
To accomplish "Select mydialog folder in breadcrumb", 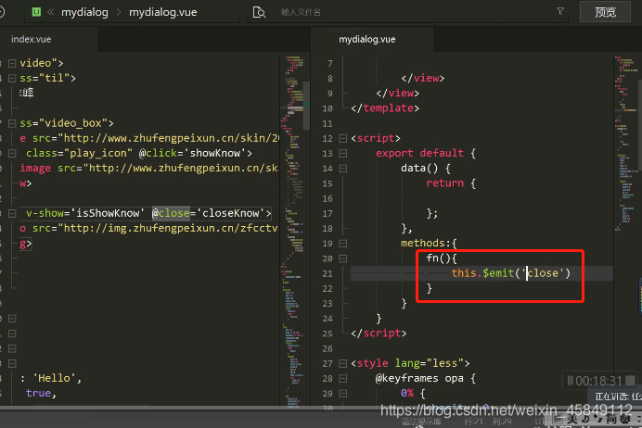I will [x=84, y=12].
